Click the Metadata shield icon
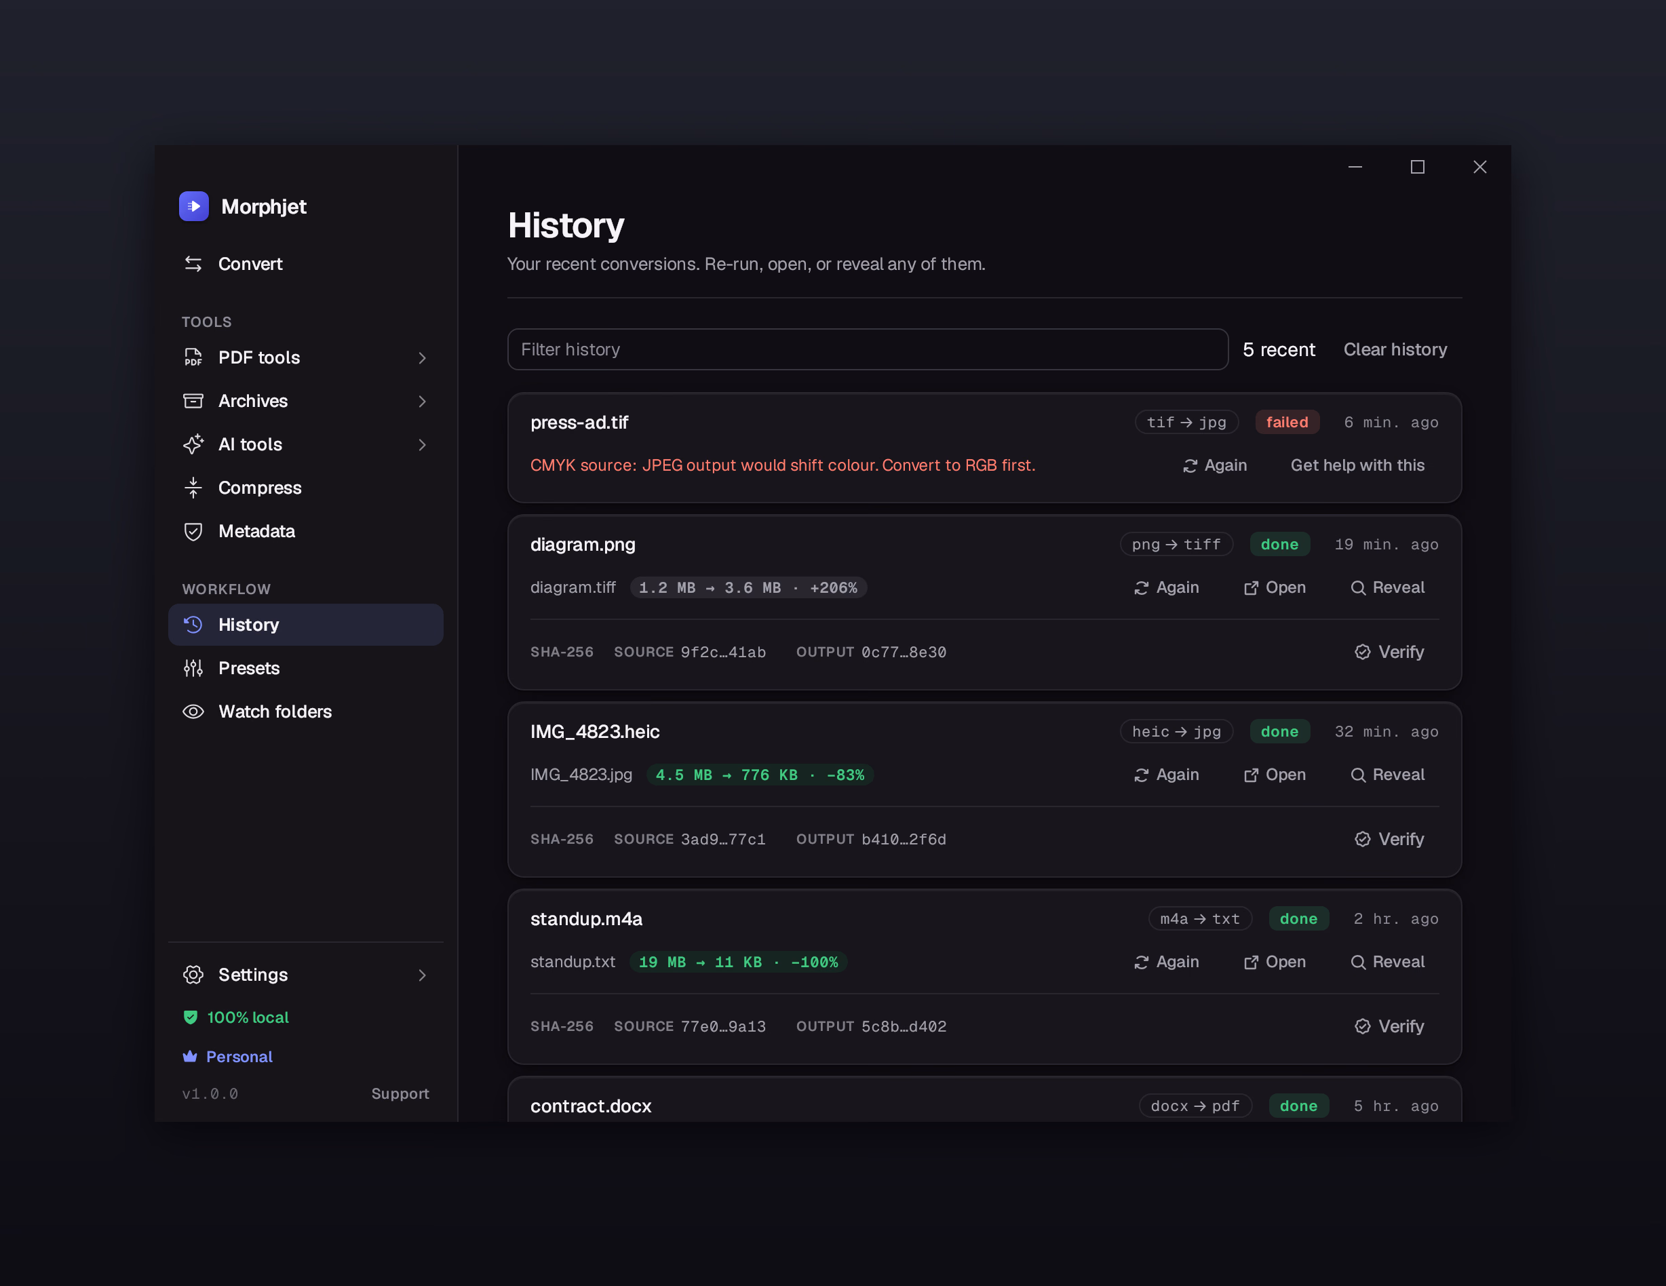 [193, 531]
